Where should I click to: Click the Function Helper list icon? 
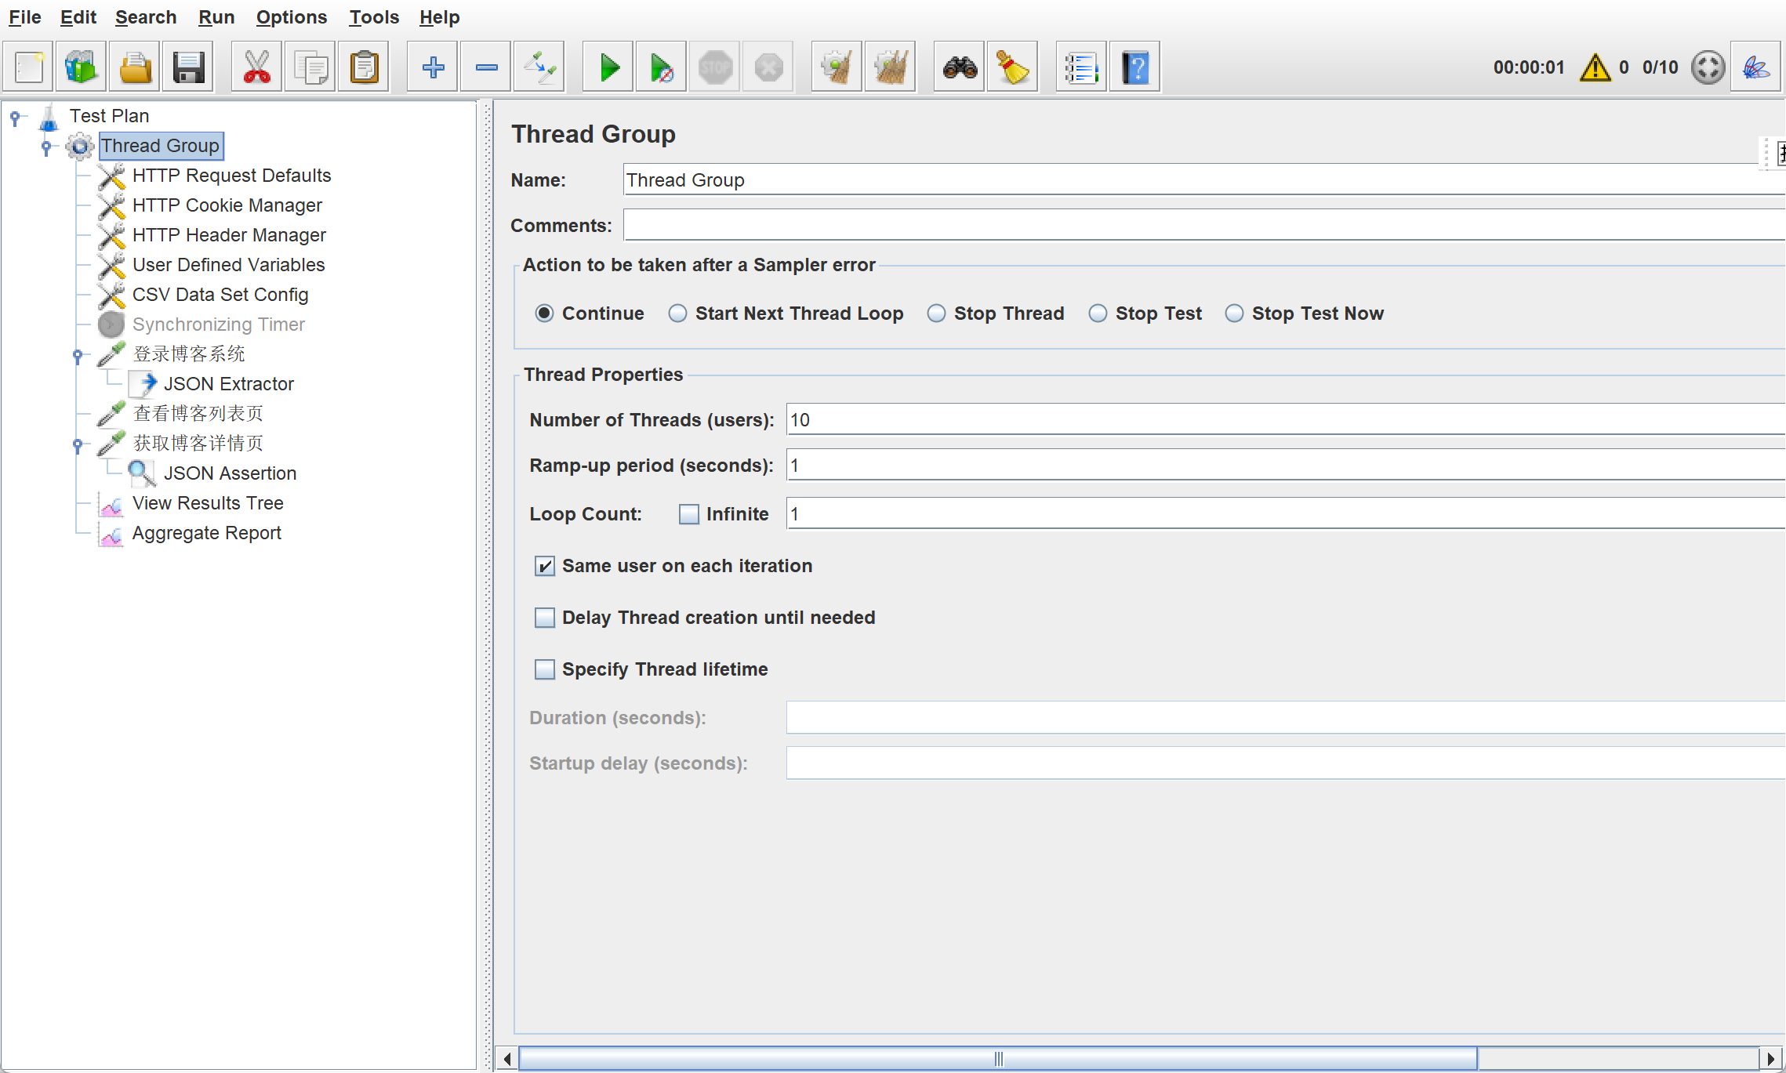click(1080, 67)
